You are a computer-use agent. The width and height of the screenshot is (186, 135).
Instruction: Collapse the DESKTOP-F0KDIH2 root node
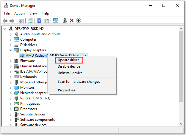point(5,29)
